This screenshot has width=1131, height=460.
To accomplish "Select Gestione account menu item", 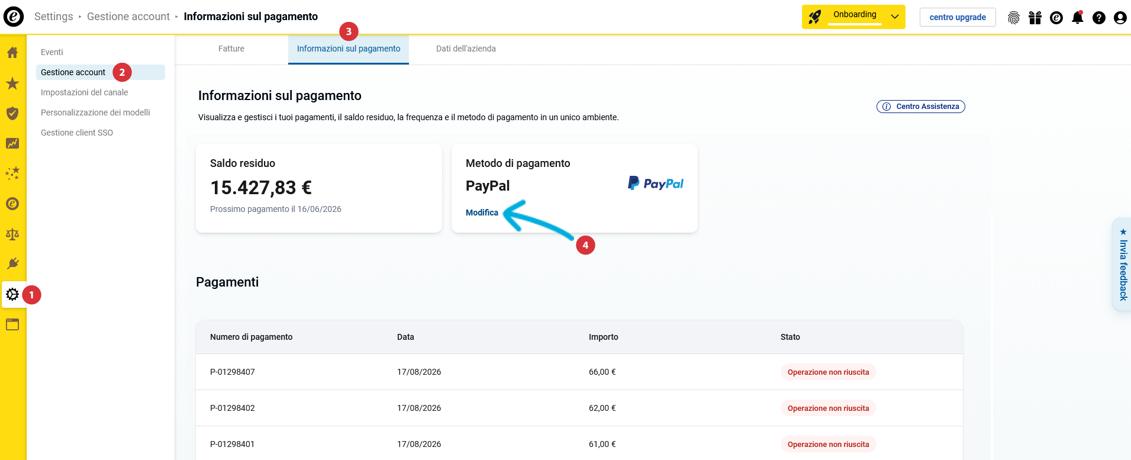I will 101,72.
